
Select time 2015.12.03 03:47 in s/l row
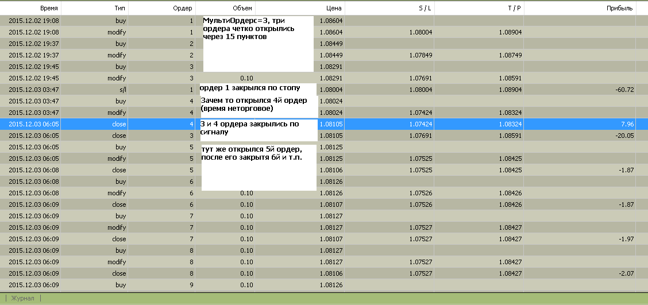click(34, 90)
